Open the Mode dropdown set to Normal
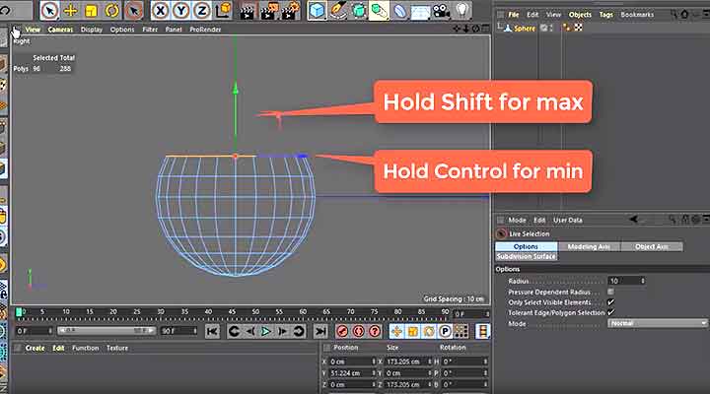The image size is (710, 394). click(658, 323)
